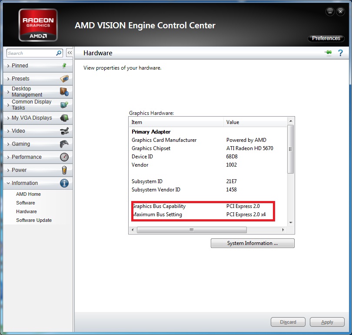Expand the Presets section
352x335 pixels.
pyautogui.click(x=38, y=79)
